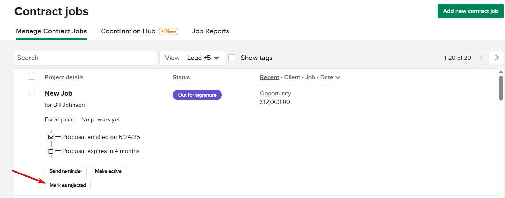Click Add new contract job button

pos(471,11)
